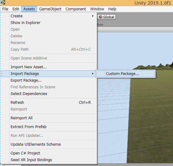Choose Extract From Prefab
The image size is (173, 166).
(x=49, y=127)
